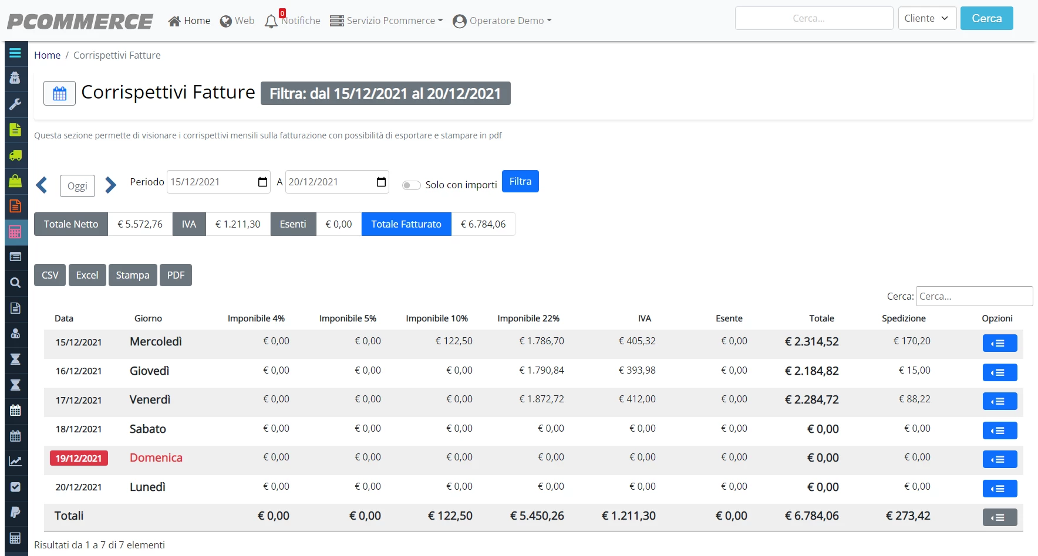Open the gray options button in Totali row
The width and height of the screenshot is (1038, 556).
click(999, 517)
